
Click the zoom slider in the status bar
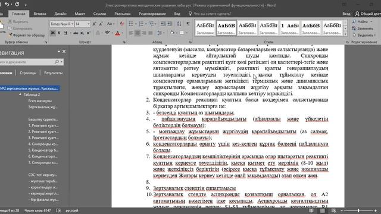358,210
